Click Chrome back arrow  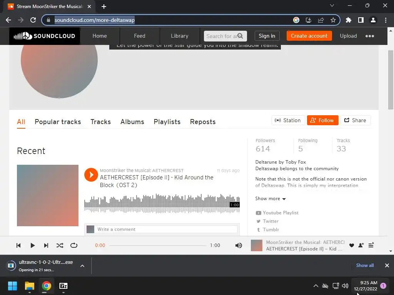point(8,20)
